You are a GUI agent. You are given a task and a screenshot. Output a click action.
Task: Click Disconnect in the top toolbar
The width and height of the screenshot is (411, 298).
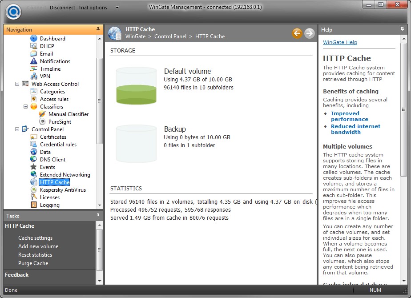pos(62,8)
